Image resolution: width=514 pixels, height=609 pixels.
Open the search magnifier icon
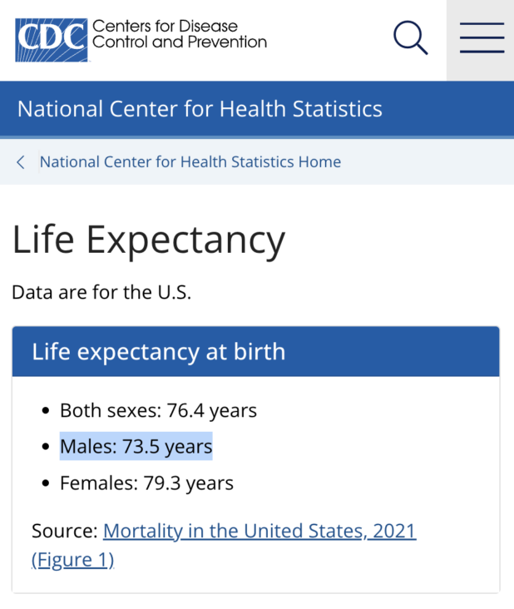pyautogui.click(x=411, y=37)
